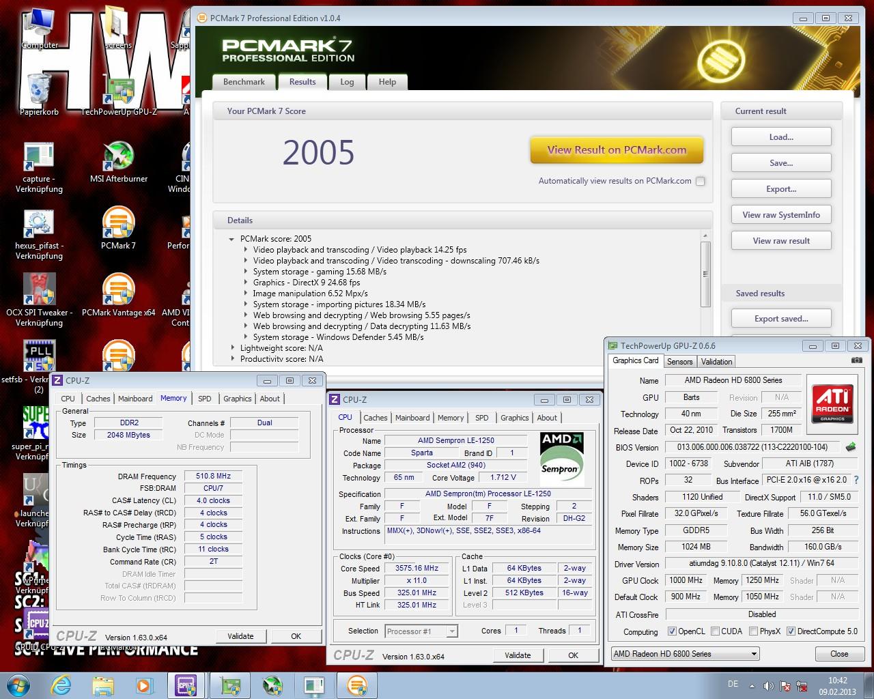Click the DE language indicator in tray
Screen dimensions: 874x699
click(733, 684)
